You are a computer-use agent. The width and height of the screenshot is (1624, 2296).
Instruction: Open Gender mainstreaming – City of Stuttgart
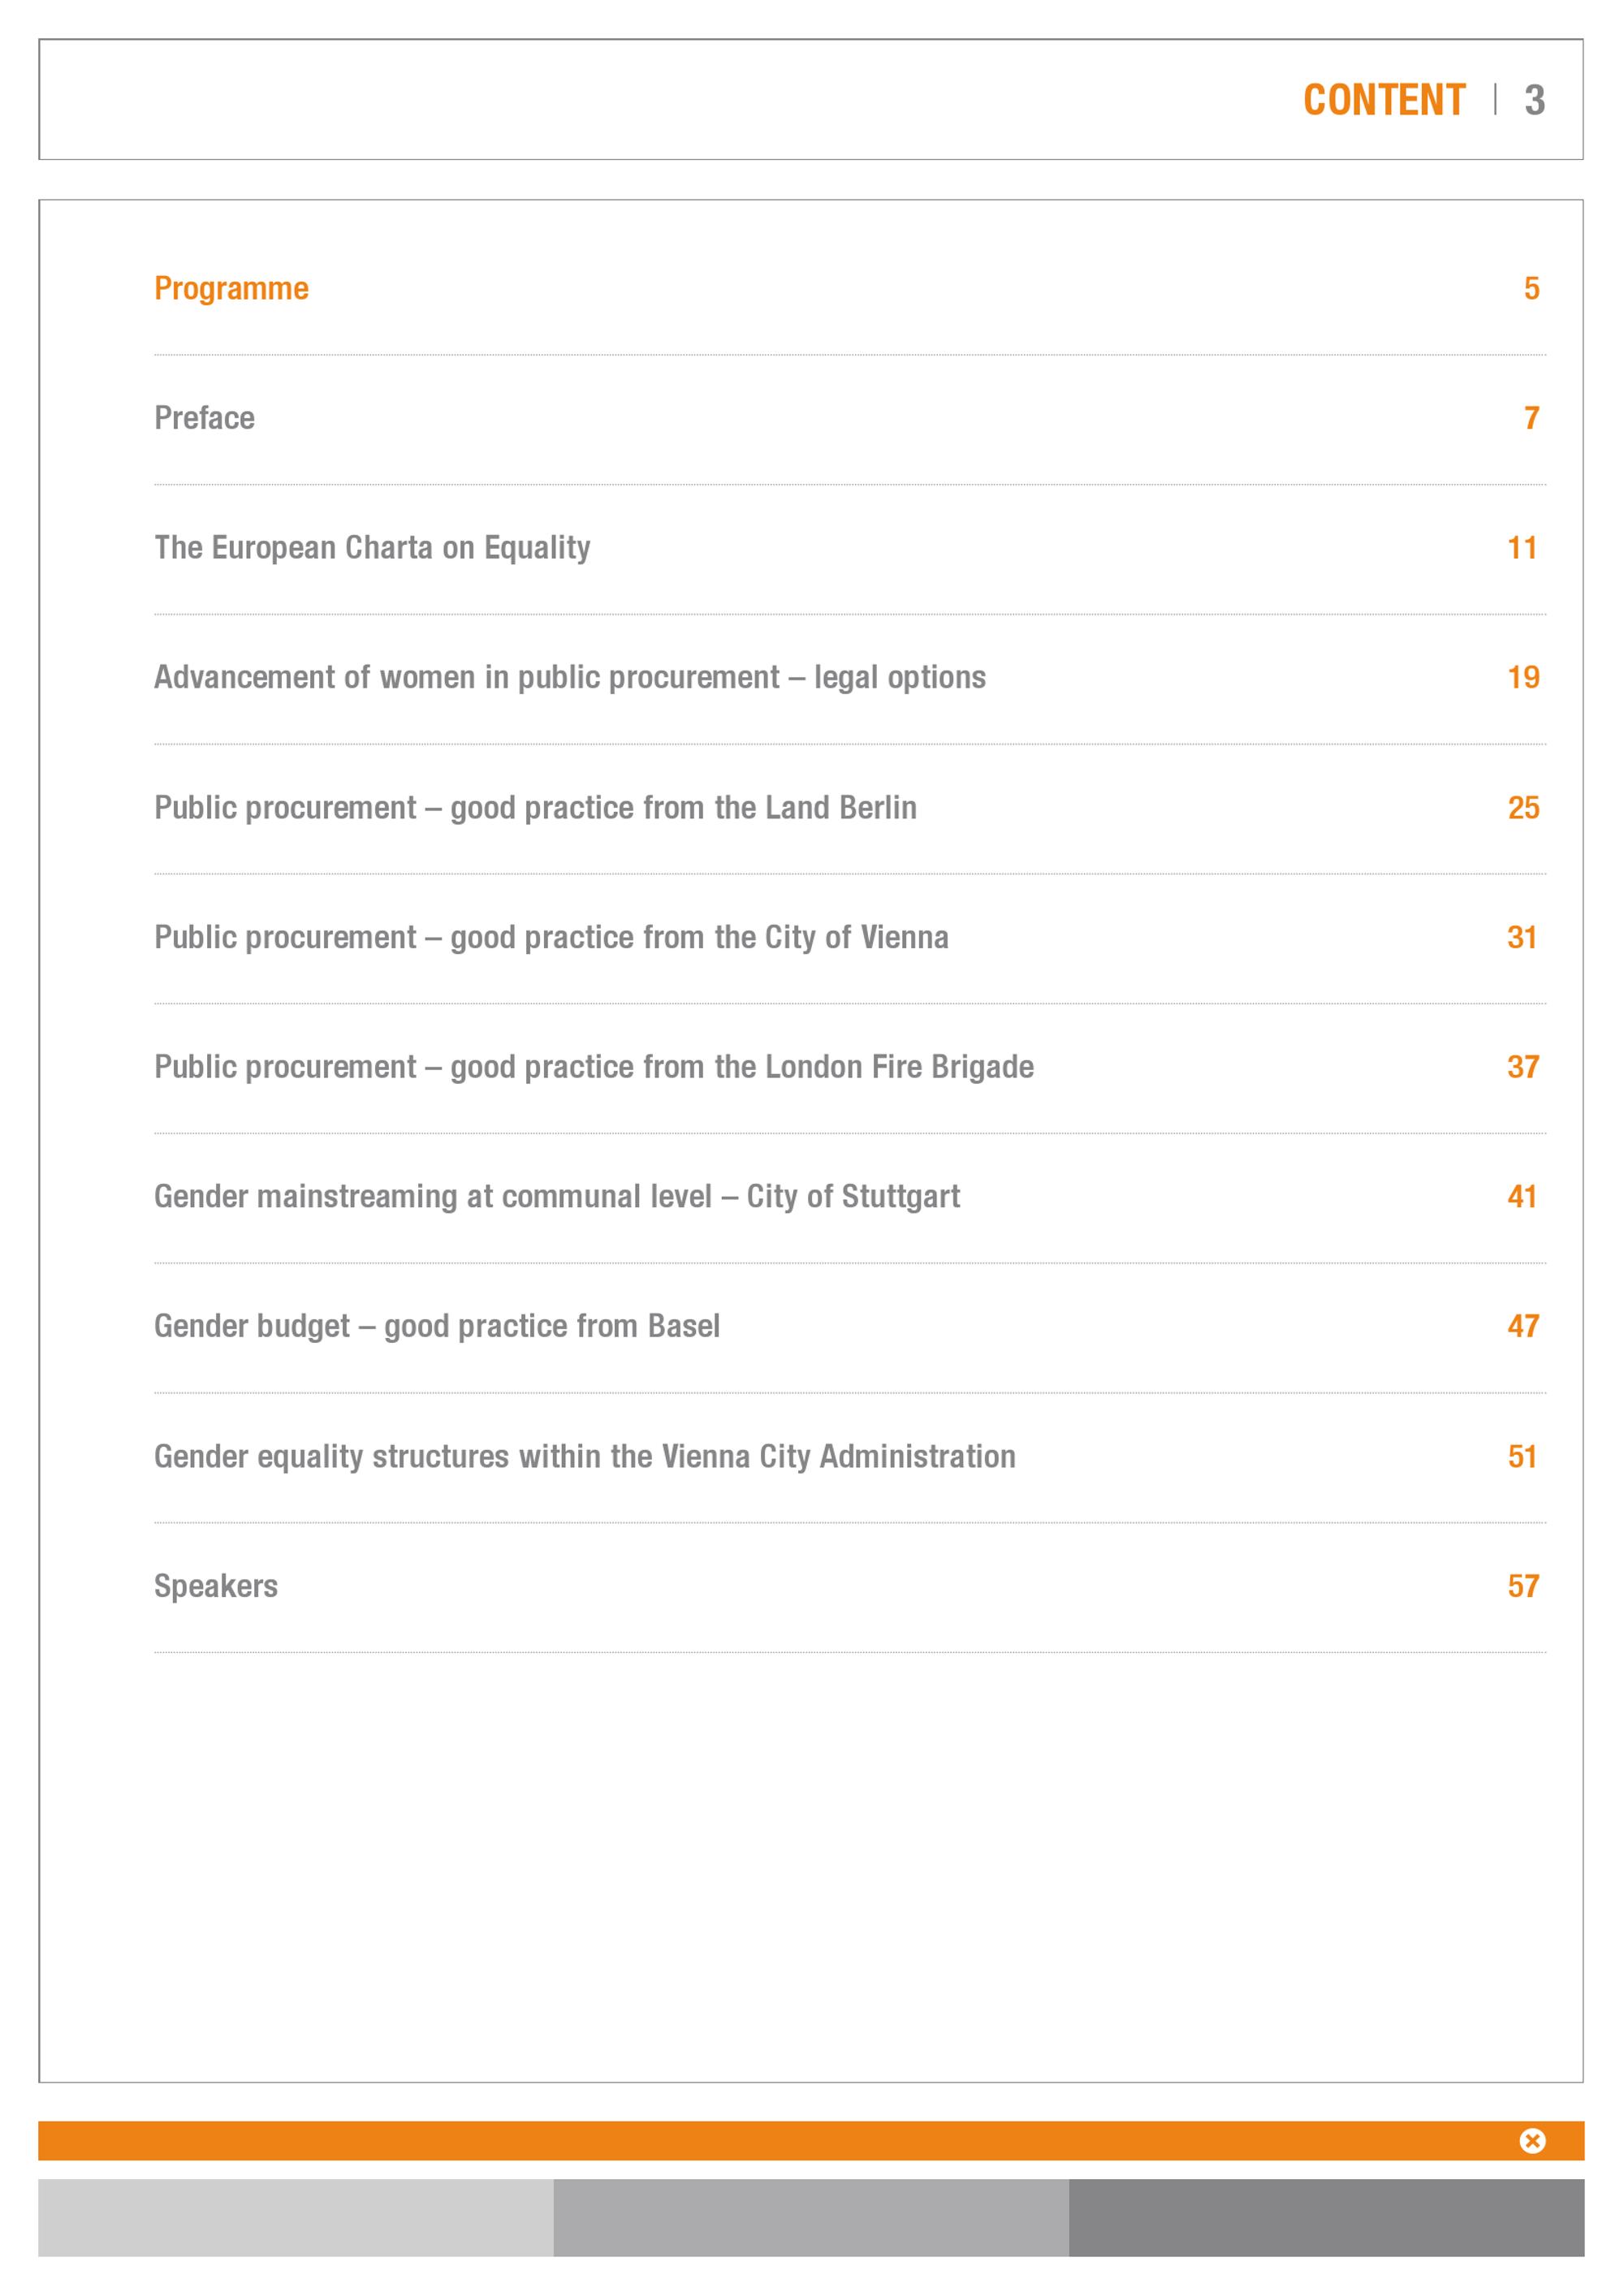pyautogui.click(x=557, y=1197)
